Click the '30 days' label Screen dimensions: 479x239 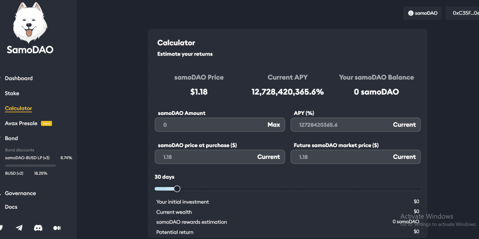[164, 177]
